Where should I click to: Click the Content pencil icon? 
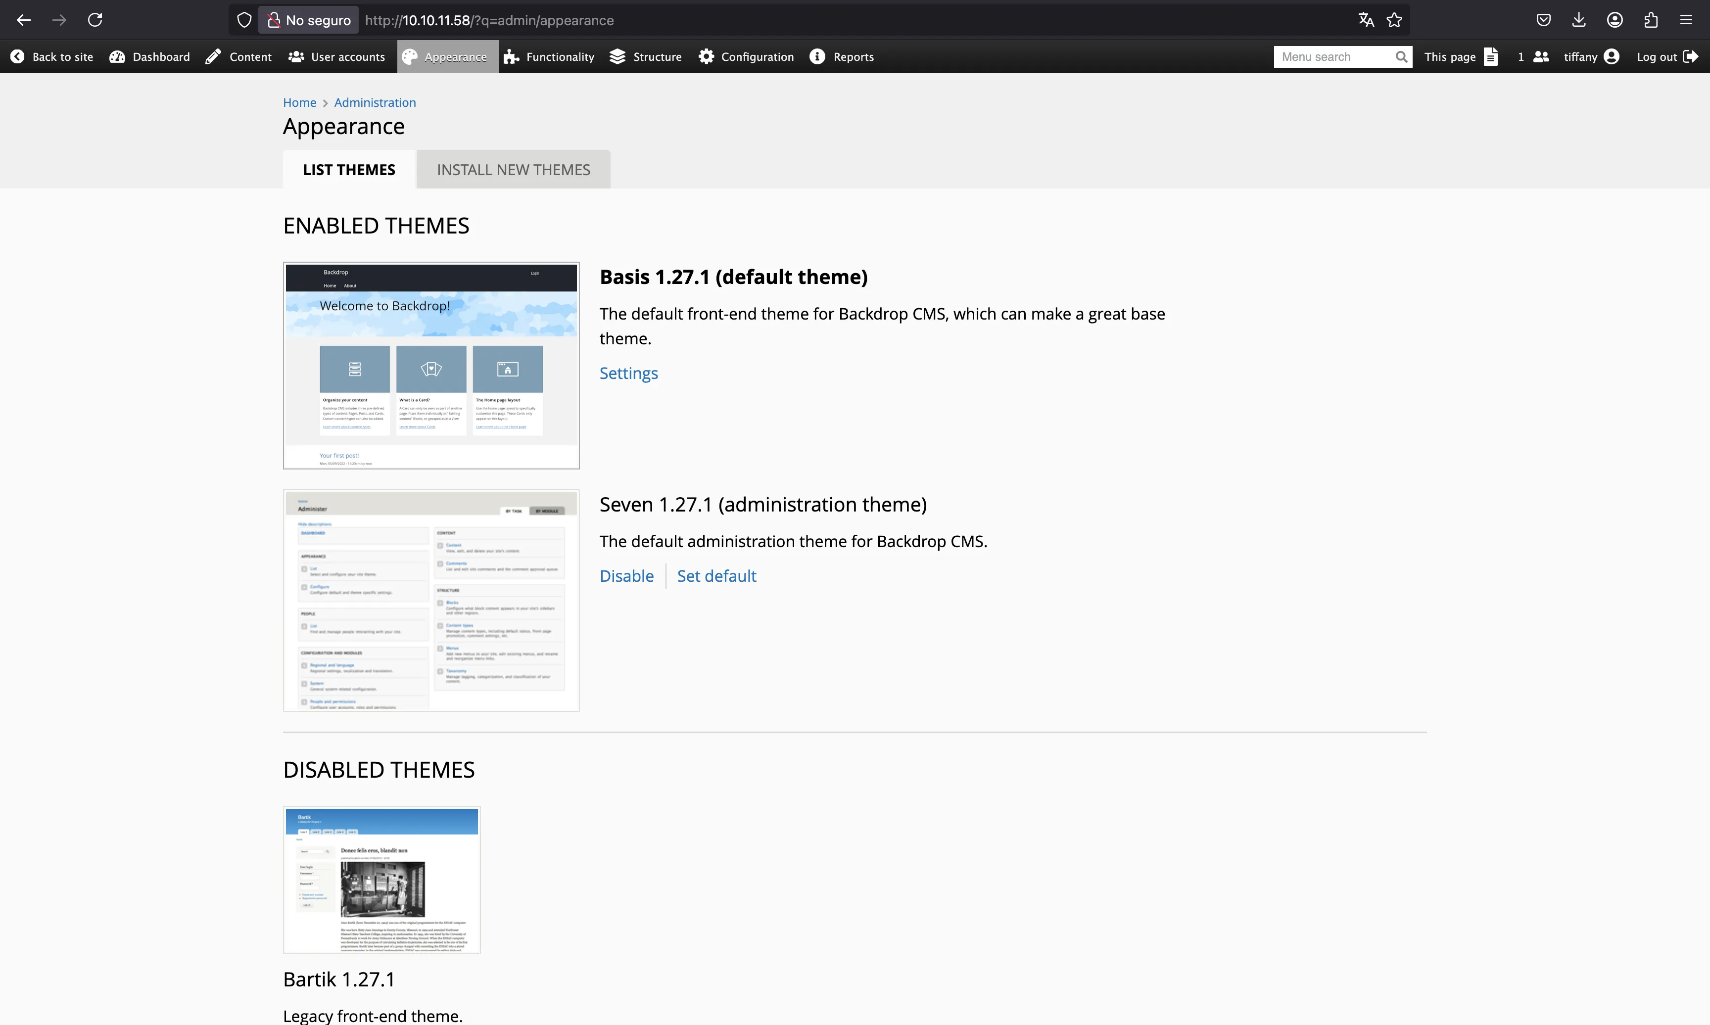tap(213, 56)
